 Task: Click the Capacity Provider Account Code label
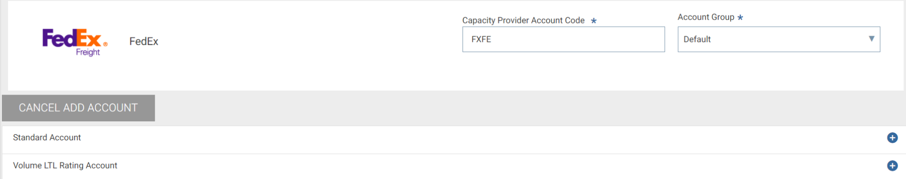pyautogui.click(x=523, y=20)
